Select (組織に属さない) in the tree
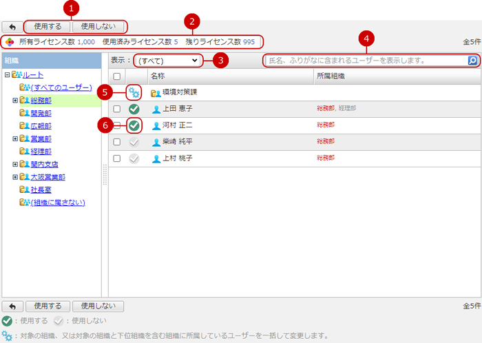This screenshot has height=343, width=482. tap(58, 203)
